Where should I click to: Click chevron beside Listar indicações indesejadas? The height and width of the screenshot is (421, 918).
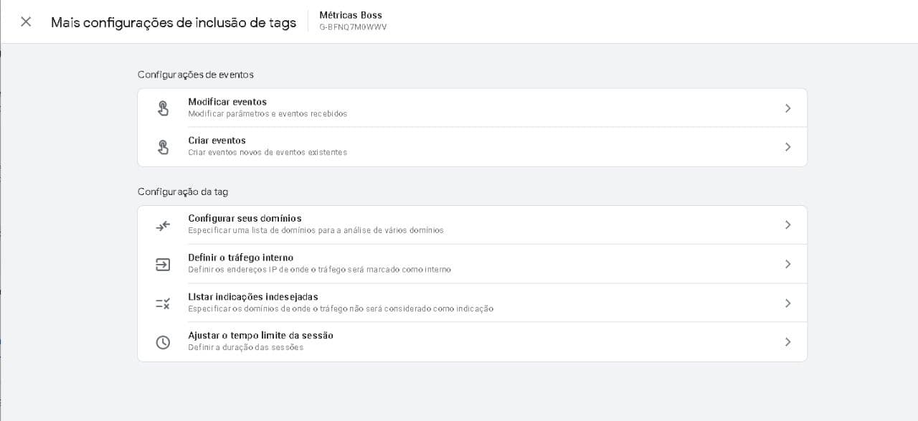click(x=787, y=303)
